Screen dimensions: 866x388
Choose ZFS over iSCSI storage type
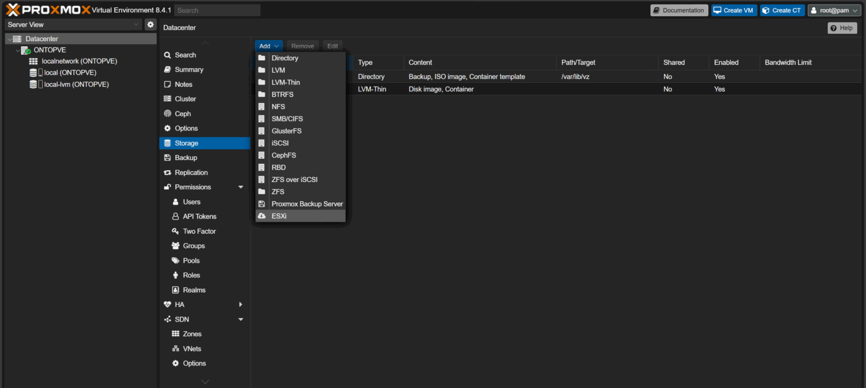point(301,180)
